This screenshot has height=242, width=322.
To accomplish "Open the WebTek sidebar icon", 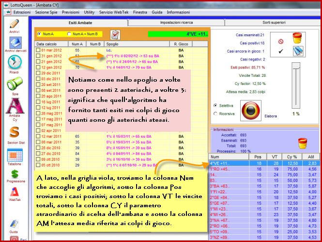I will pyautogui.click(x=15, y=192).
